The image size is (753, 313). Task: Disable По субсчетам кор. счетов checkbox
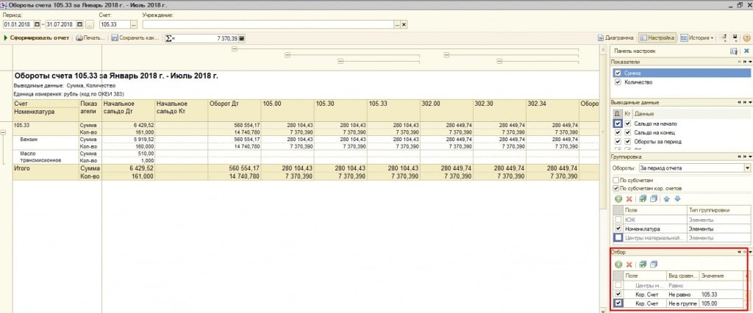[615, 188]
